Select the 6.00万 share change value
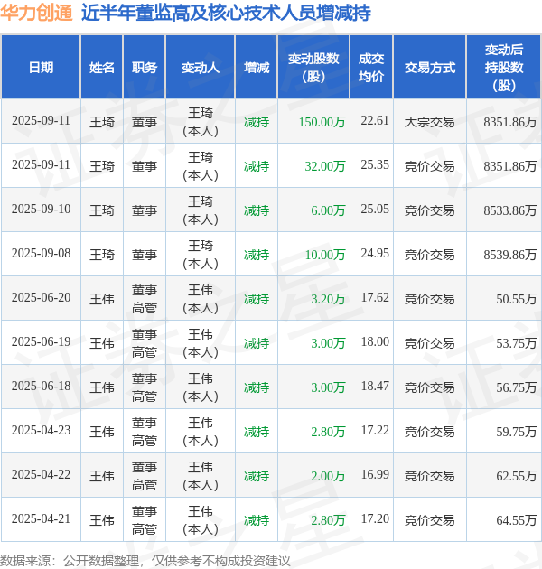Screen dimensions: 542x569 tap(328, 210)
